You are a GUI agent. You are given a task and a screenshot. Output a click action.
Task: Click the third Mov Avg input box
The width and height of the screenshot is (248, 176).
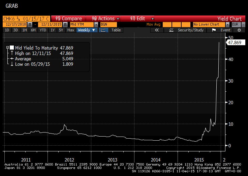(x=186, y=25)
